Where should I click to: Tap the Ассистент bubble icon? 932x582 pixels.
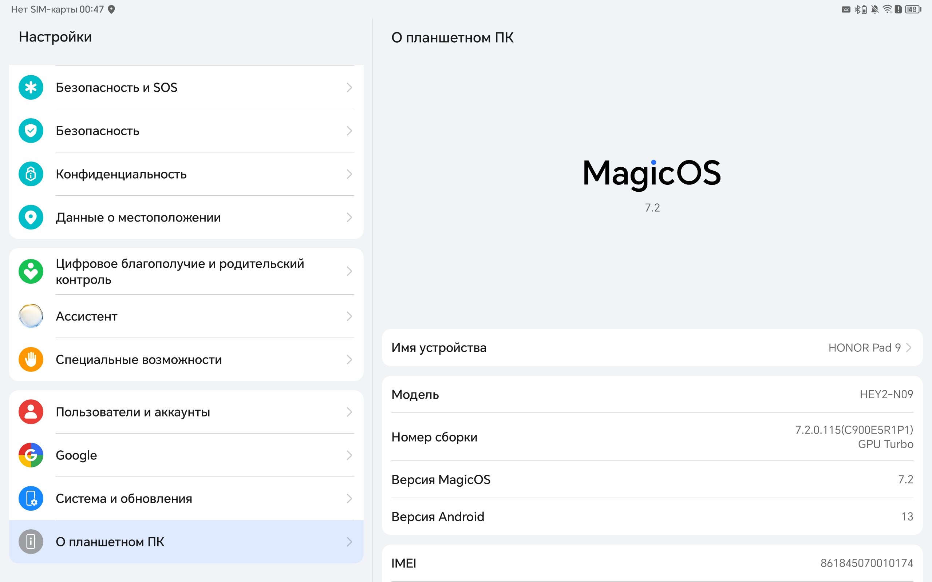click(31, 316)
